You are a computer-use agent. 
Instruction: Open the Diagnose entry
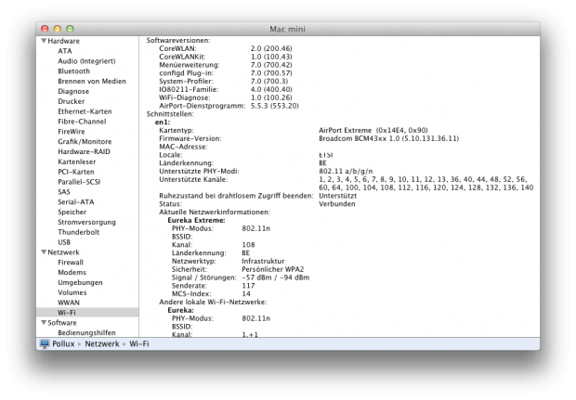73,91
